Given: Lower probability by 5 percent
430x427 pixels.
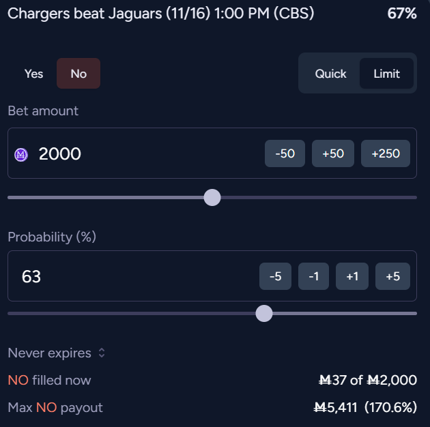Looking at the screenshot, I should tap(275, 276).
